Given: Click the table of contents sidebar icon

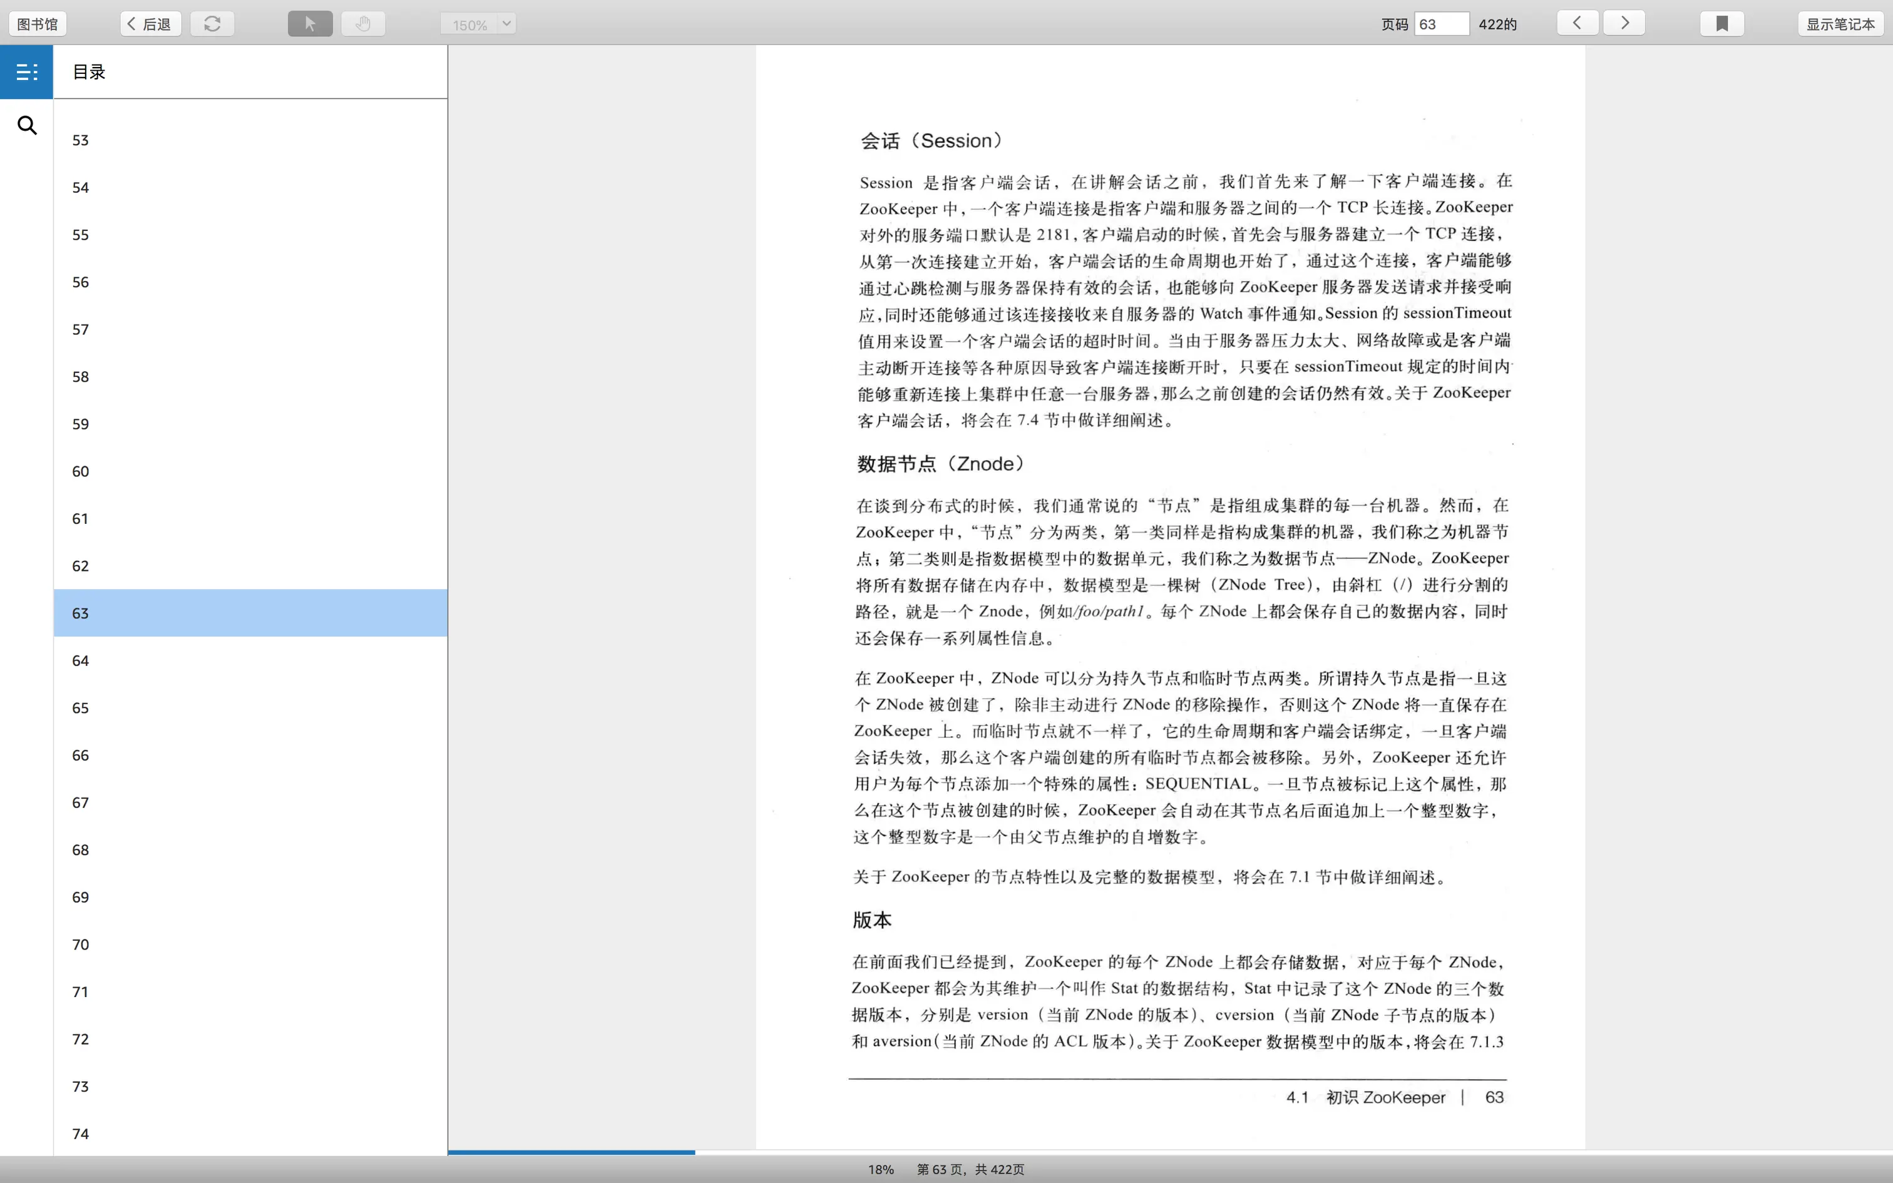Looking at the screenshot, I should tap(26, 72).
